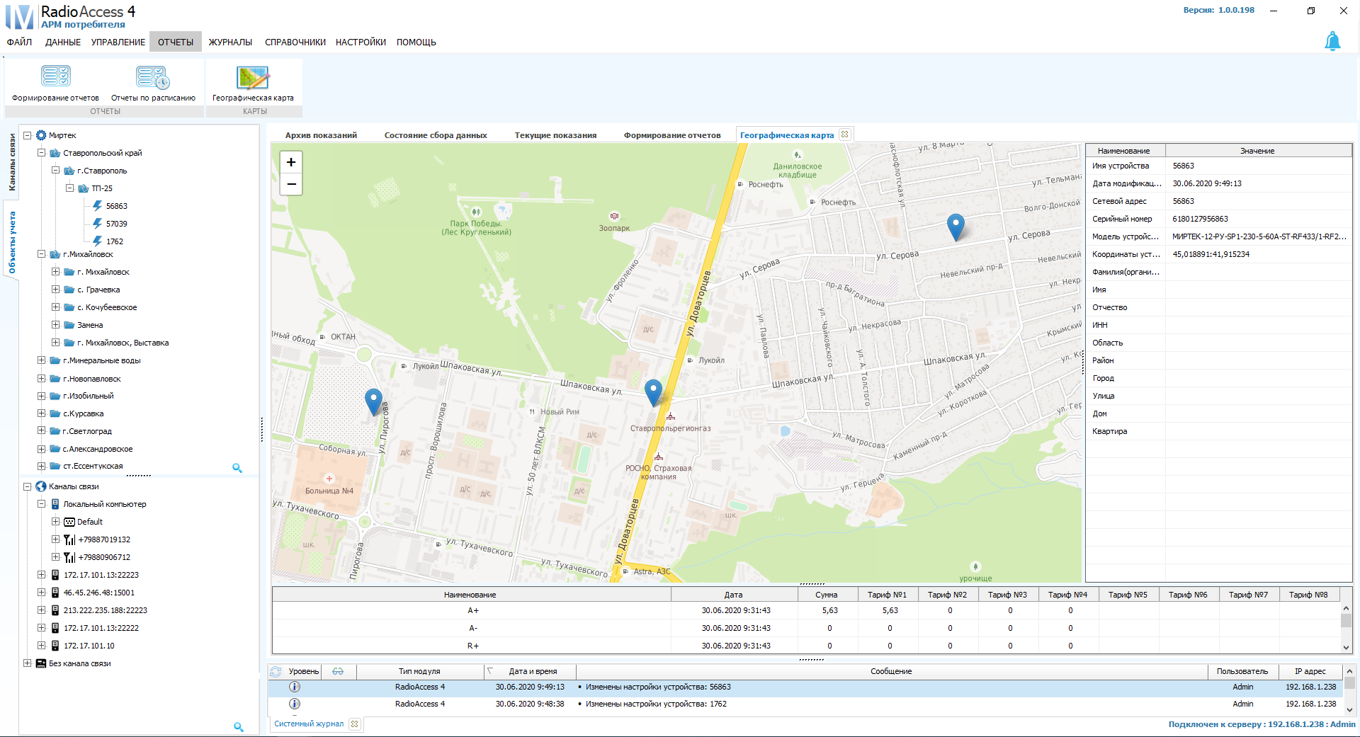Close the Системный журнал tab
The width and height of the screenshot is (1360, 737).
pyautogui.click(x=355, y=724)
